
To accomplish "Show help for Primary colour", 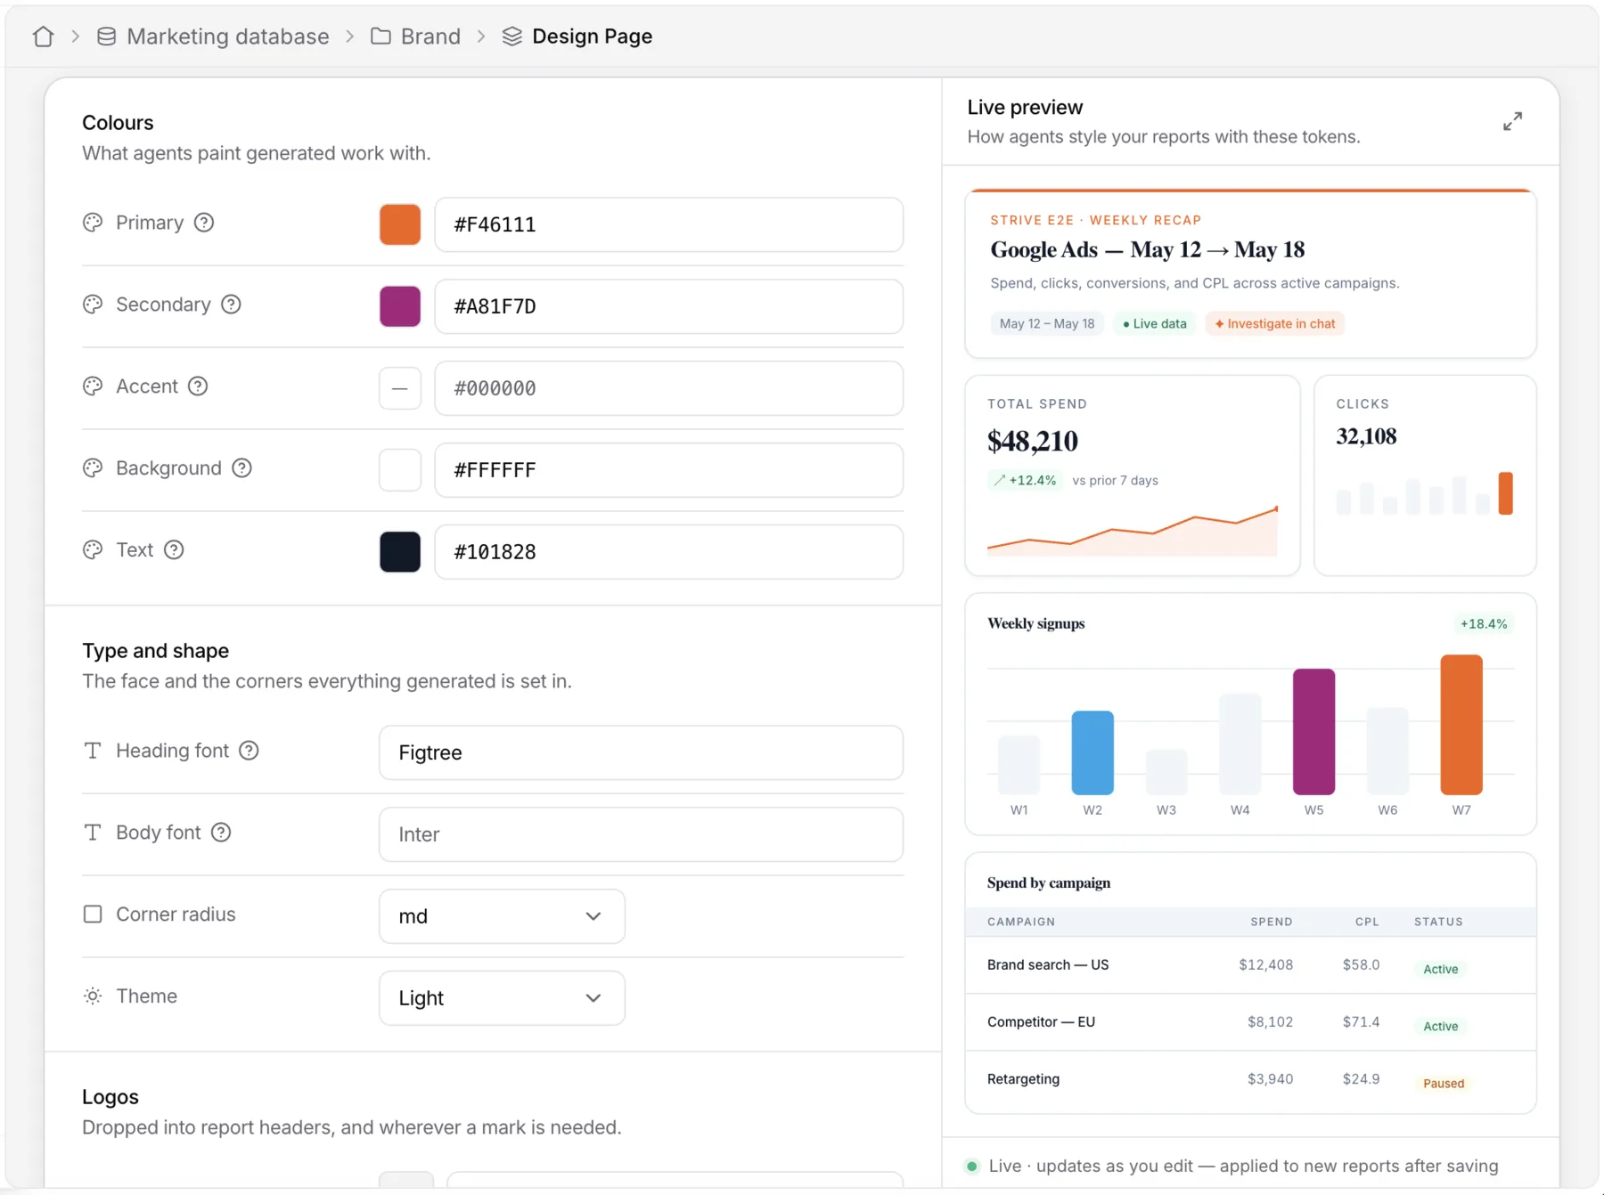I will pyautogui.click(x=204, y=223).
